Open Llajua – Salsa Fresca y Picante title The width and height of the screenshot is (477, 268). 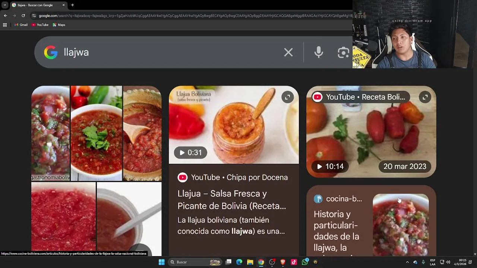[x=232, y=200]
